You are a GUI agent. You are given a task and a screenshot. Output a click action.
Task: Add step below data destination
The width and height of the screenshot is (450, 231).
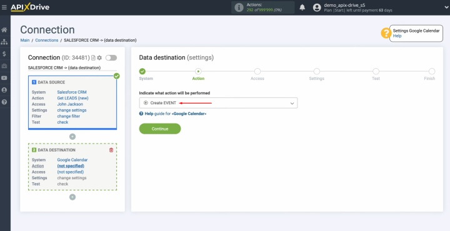72,197
